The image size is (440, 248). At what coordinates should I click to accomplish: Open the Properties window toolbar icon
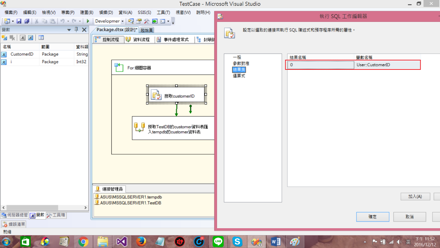point(139,21)
